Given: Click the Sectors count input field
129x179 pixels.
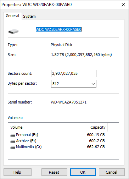Looking at the screenshot, I should coord(74,73).
